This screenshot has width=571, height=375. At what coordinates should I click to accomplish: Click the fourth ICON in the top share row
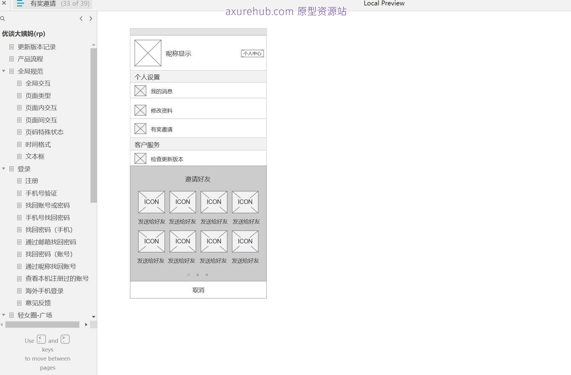pos(245,202)
